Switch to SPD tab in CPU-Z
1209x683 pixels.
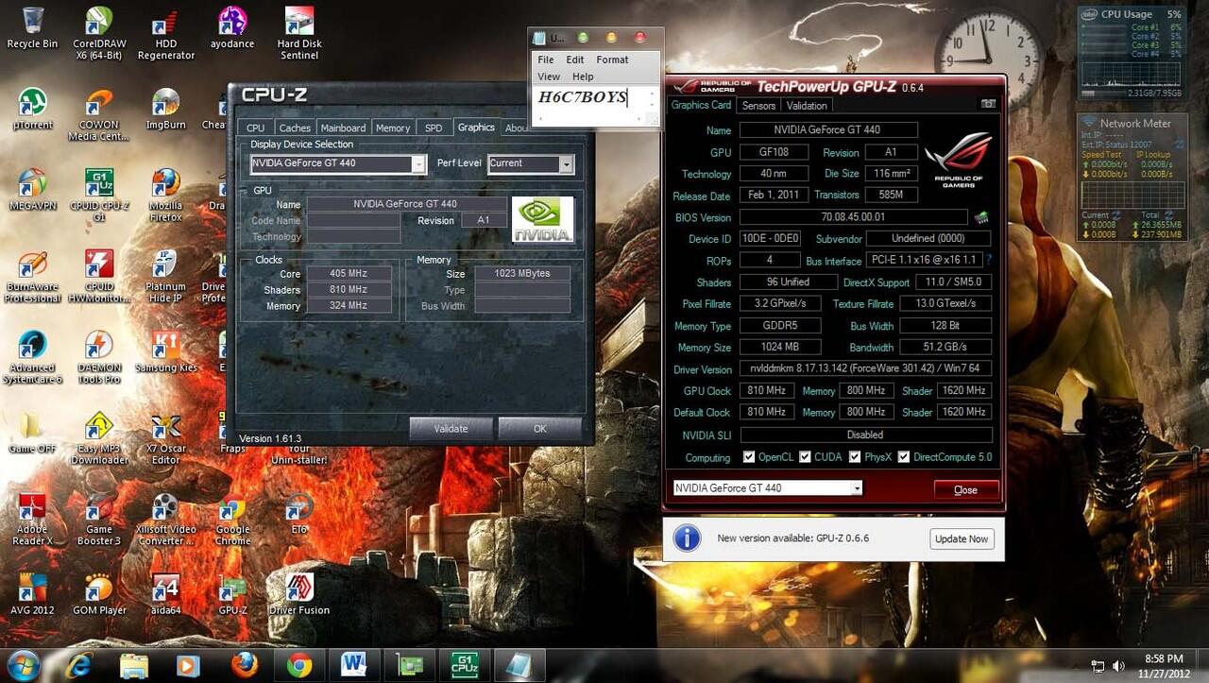[x=434, y=128]
